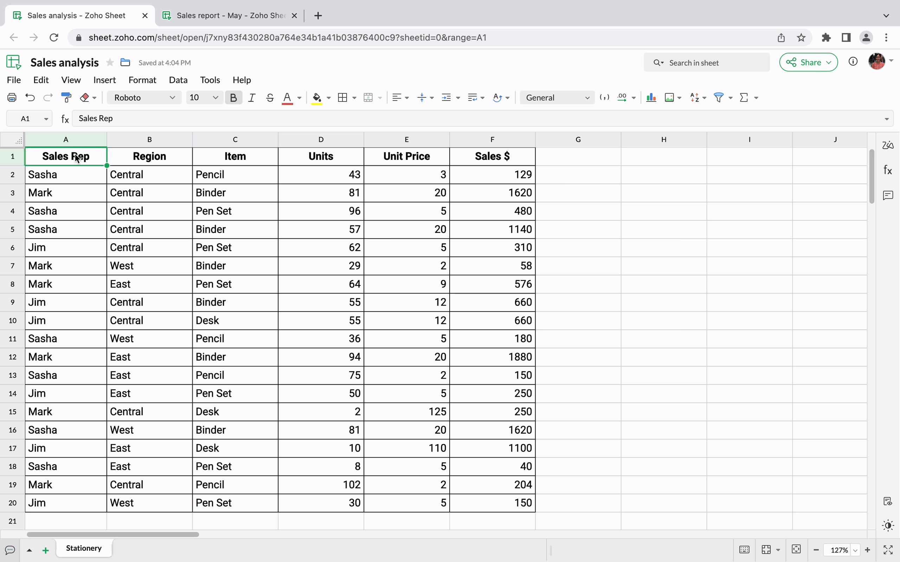This screenshot has width=900, height=562.
Task: Click the yellow fill color swatch
Action: point(317,98)
